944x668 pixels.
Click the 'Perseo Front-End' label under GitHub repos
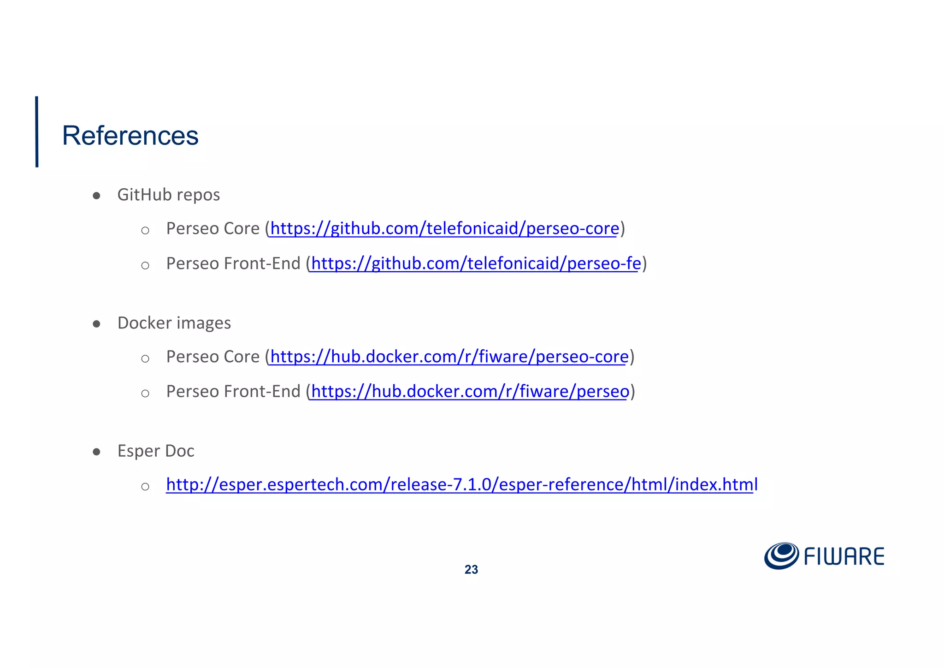(233, 263)
